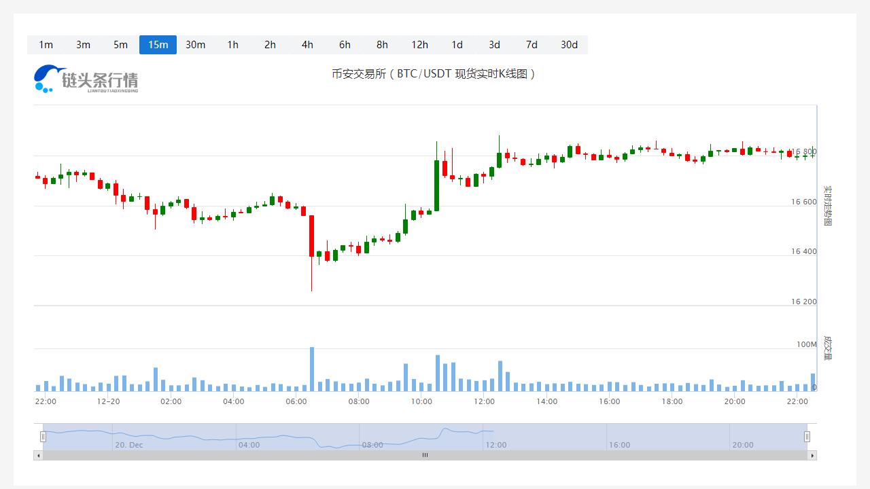Switch to the 3m interval
Viewport: 870px width, 489px height.
coord(83,45)
